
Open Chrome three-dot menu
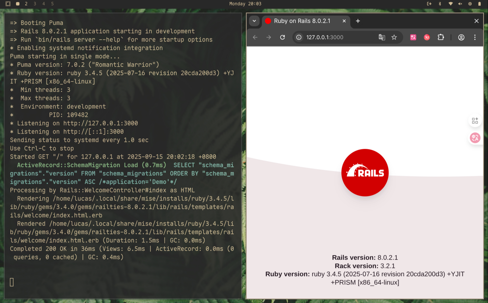point(475,37)
